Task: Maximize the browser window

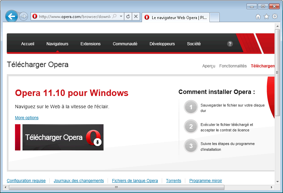Action: [263, 6]
